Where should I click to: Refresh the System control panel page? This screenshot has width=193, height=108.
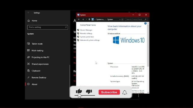click(122, 19)
